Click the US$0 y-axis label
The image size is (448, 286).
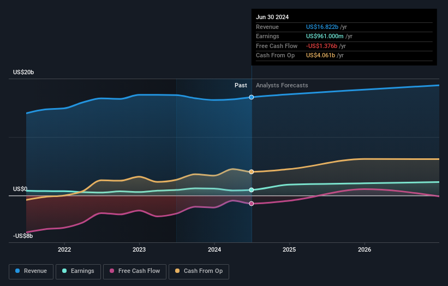tap(20, 189)
